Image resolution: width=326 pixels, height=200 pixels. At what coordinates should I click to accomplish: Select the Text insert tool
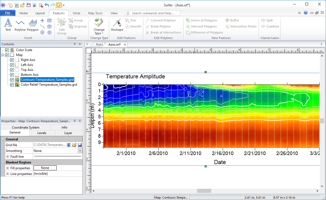[x=8, y=25]
